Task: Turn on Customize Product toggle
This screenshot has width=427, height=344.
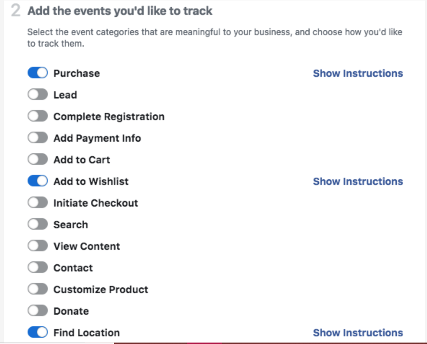Action: point(38,289)
